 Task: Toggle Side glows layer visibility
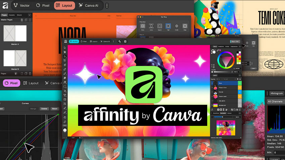pyautogui.click(x=240, y=101)
